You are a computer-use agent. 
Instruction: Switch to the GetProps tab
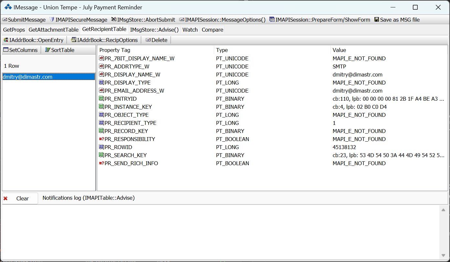pyautogui.click(x=14, y=30)
